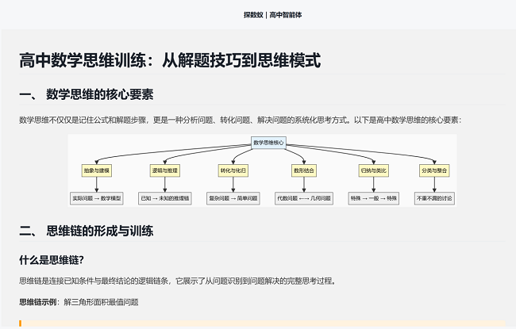Select the 数学思维核心 root node
Image resolution: width=516 pixels, height=329 pixels.
click(268, 143)
